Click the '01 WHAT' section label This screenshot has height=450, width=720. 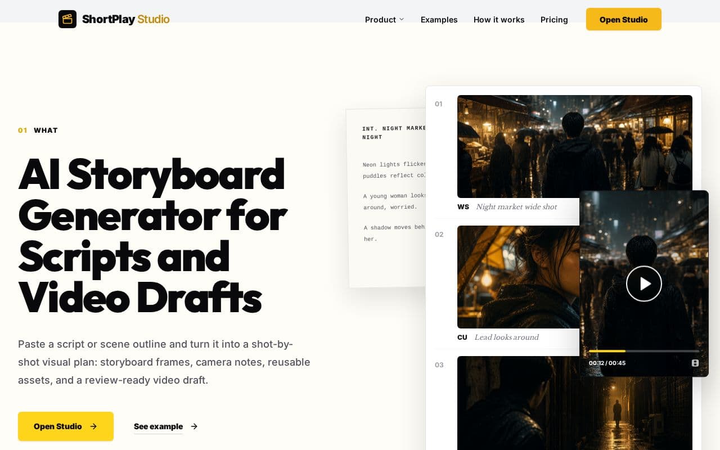click(38, 130)
